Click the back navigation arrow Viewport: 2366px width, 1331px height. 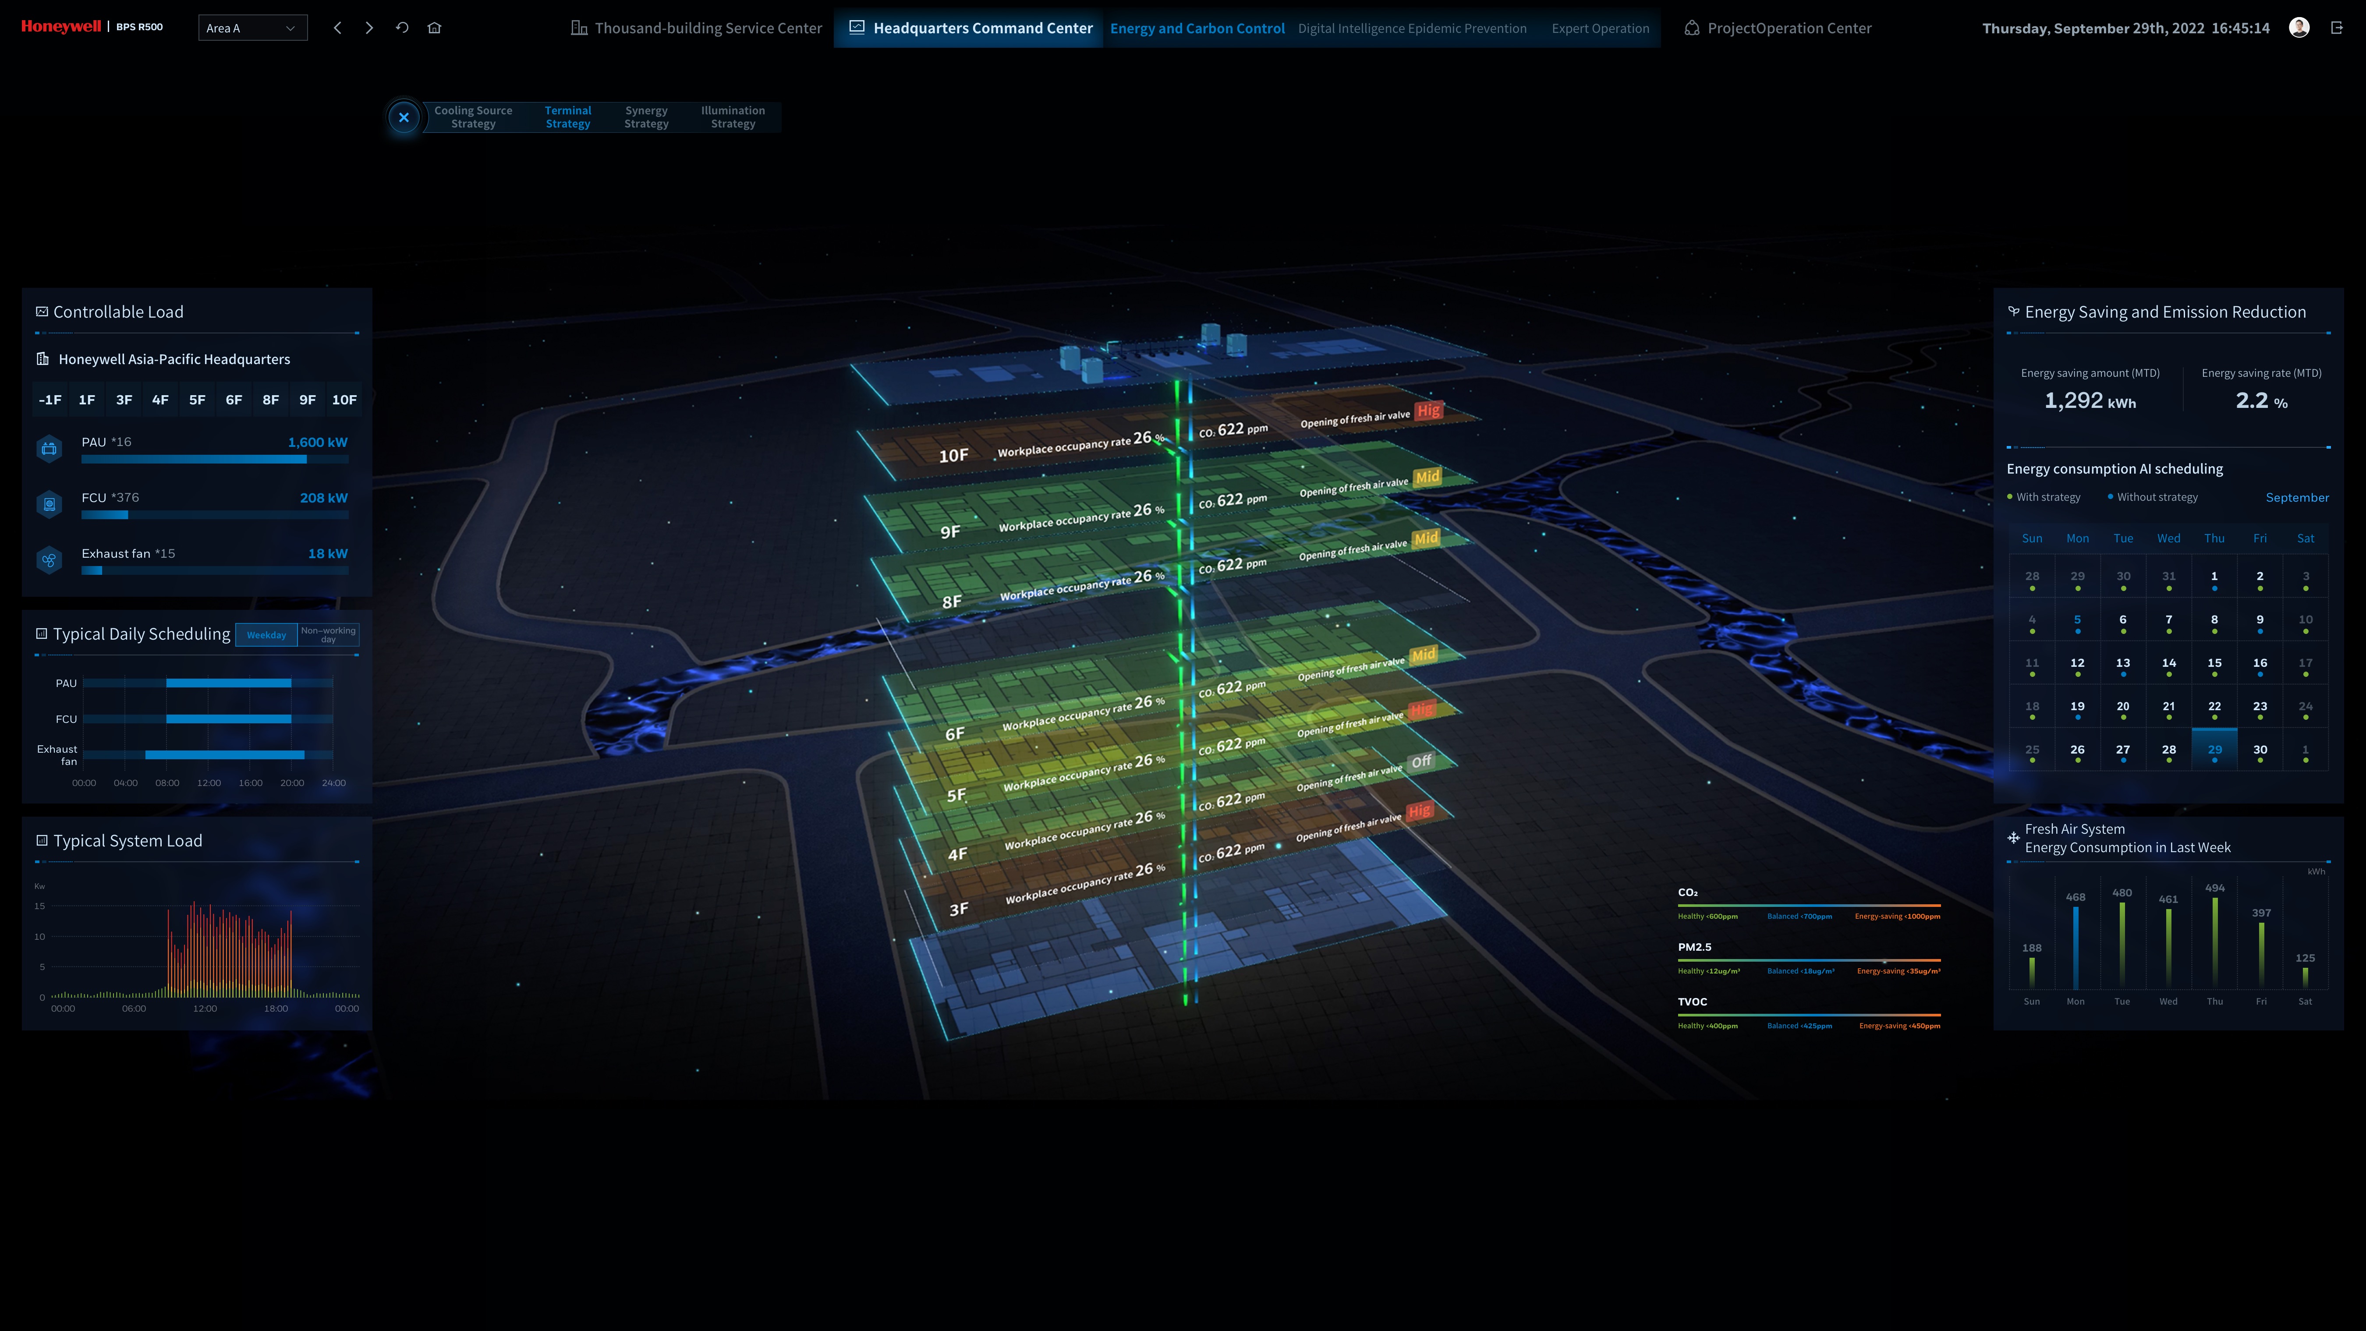point(338,28)
